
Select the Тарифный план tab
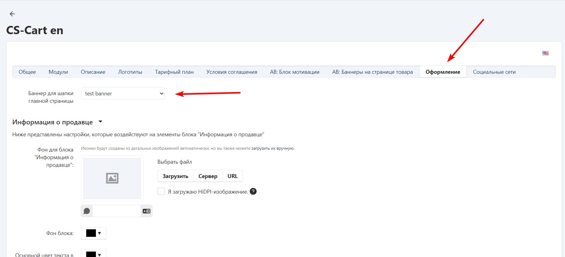coord(174,72)
